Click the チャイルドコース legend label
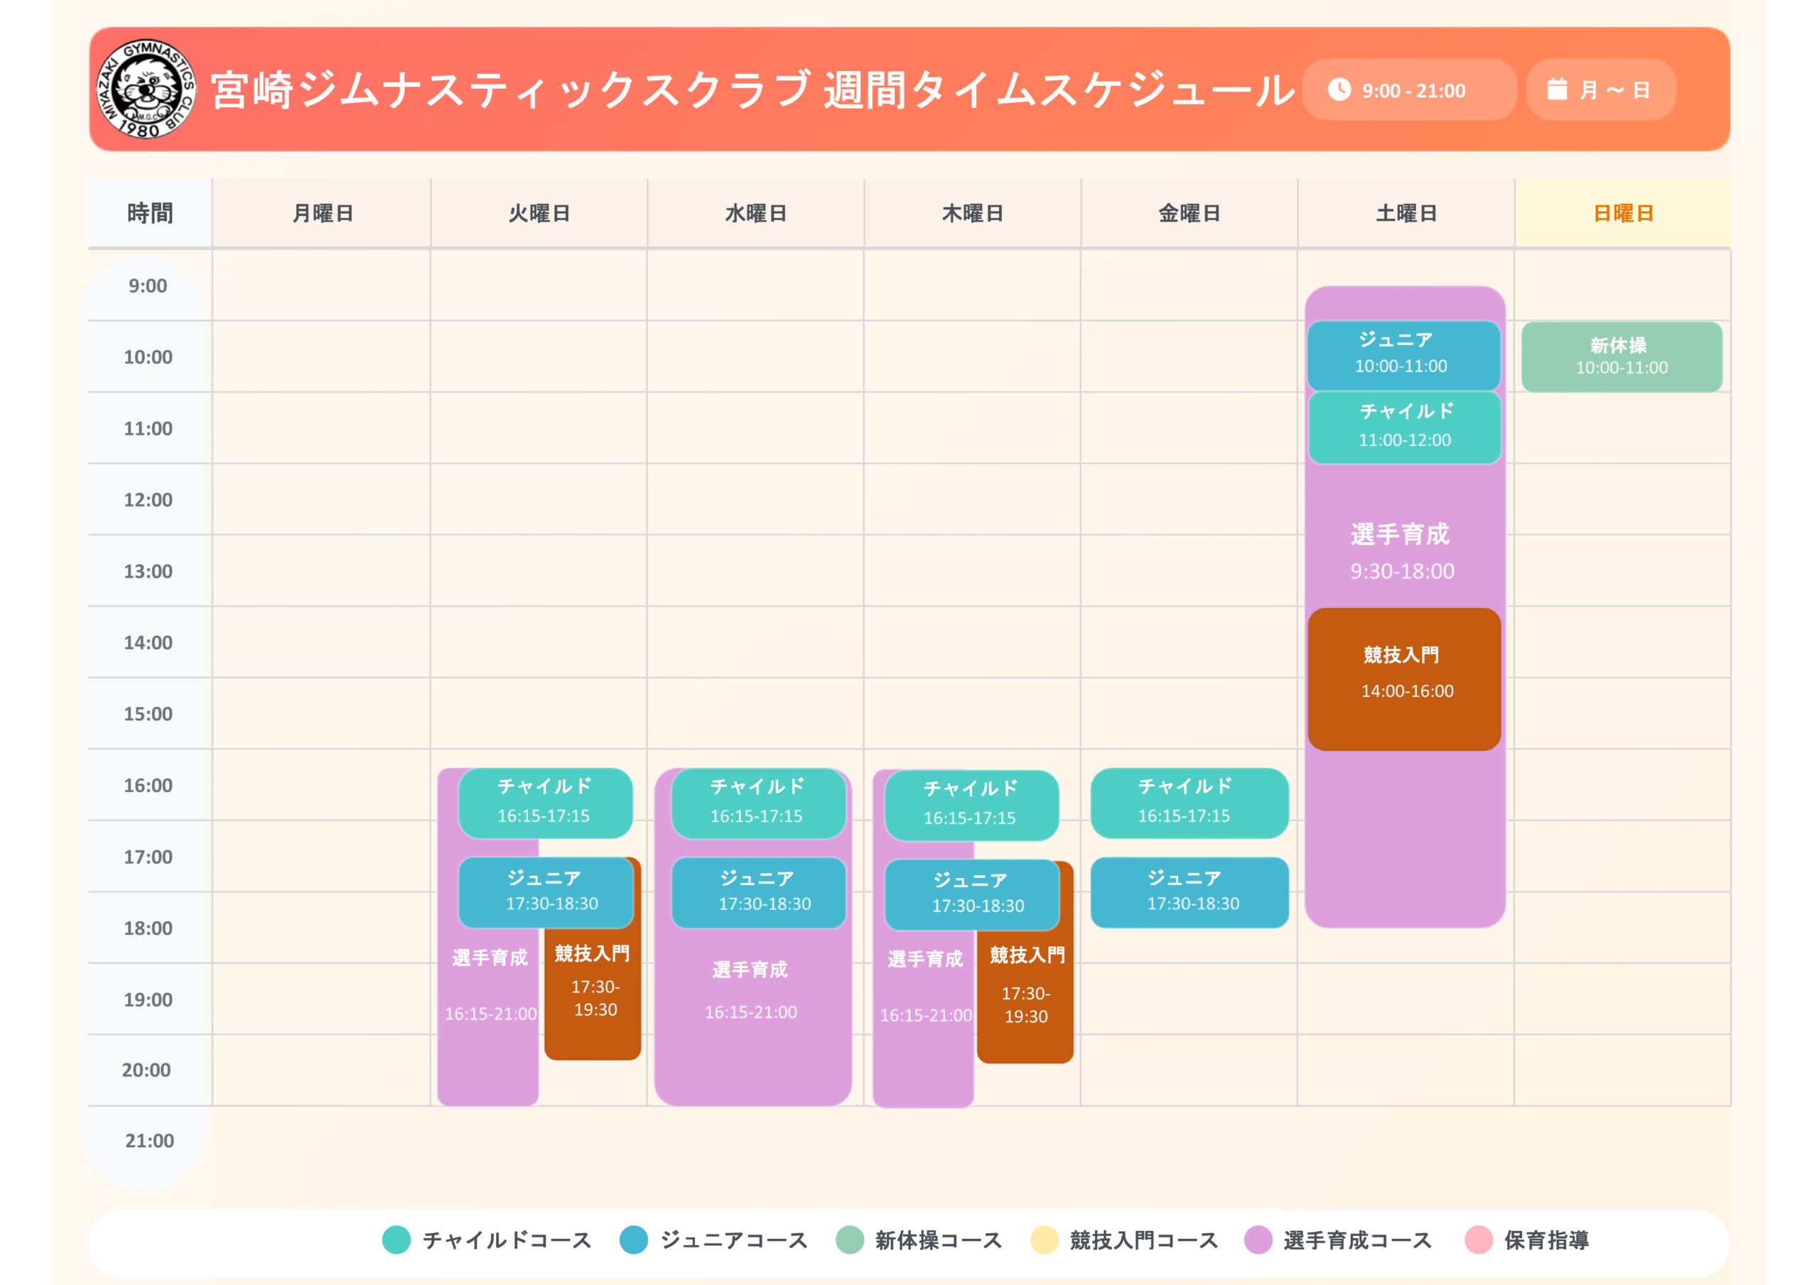This screenshot has width=1819, height=1285. (507, 1240)
